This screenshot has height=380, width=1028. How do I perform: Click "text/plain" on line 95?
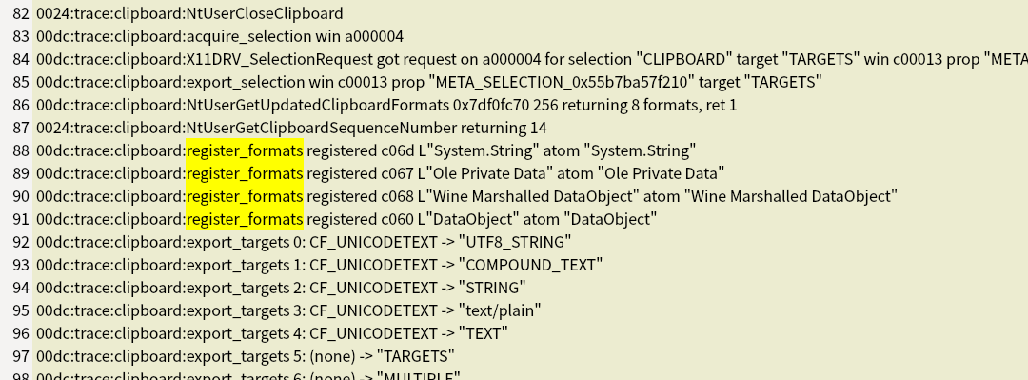tap(500, 310)
